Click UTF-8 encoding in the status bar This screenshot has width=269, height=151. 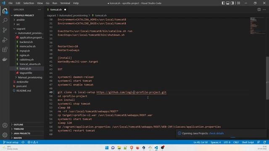pos(227,142)
